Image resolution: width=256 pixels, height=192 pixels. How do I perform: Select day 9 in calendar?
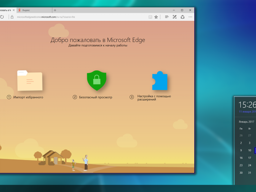pyautogui.click(x=241, y=150)
